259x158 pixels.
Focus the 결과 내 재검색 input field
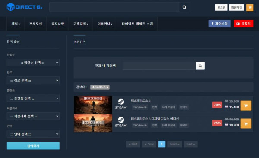pyautogui.click(x=159, y=66)
